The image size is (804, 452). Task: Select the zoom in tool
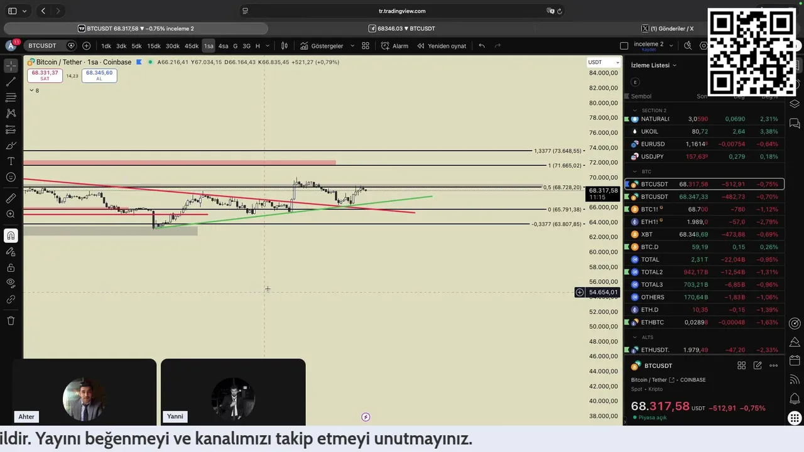tap(11, 214)
